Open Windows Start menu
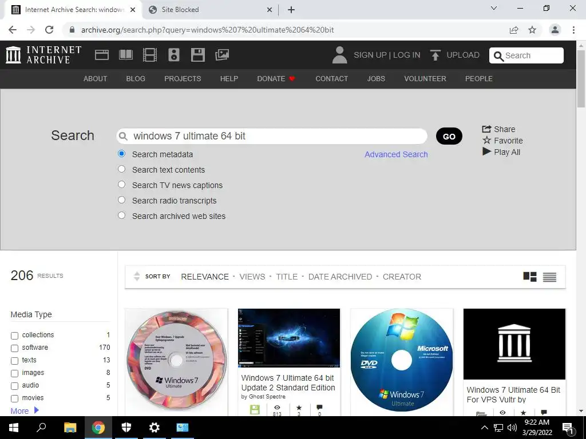The width and height of the screenshot is (586, 439). click(x=14, y=428)
